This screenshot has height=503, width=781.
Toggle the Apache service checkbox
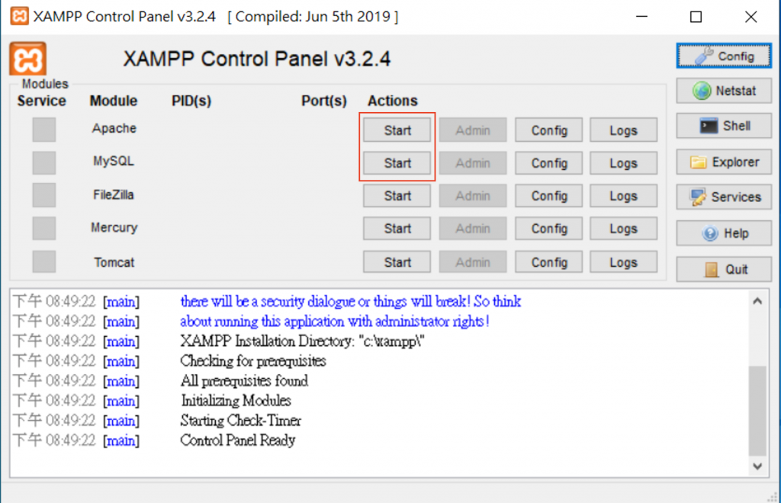[x=43, y=130]
